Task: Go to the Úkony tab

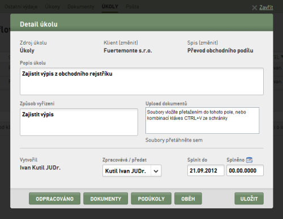Action: 52,7
